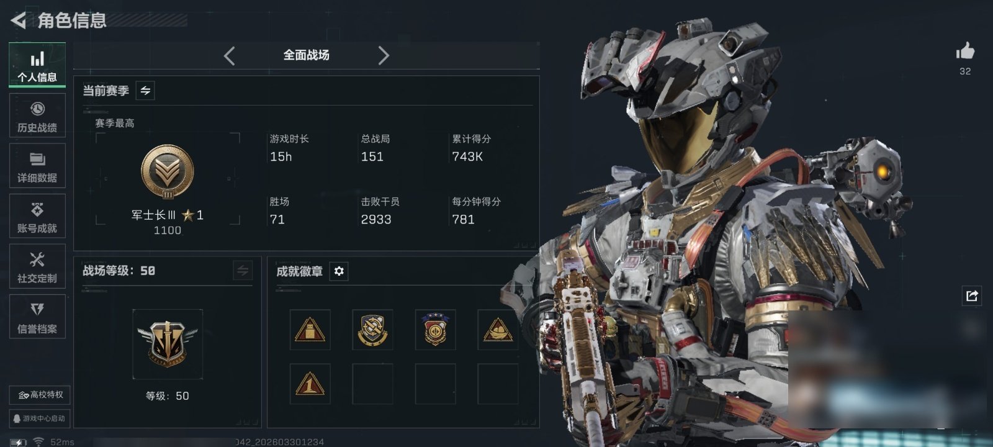Image resolution: width=993 pixels, height=447 pixels.
Task: Select the 军士长III rank medal
Action: (x=168, y=172)
